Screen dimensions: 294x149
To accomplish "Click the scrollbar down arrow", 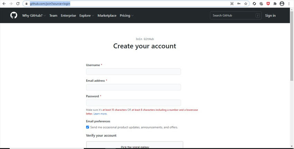I will (292, 147).
